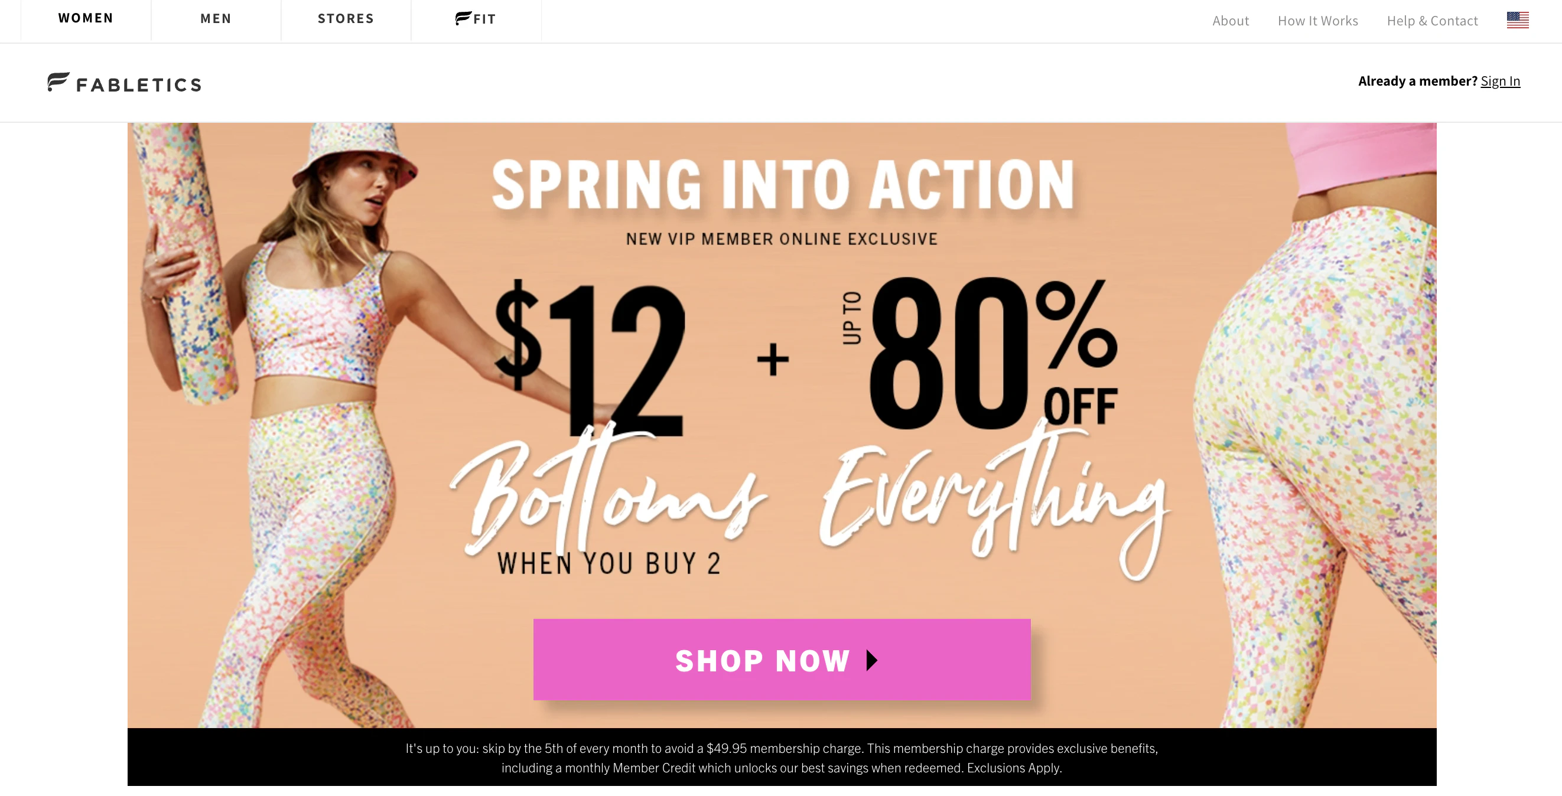1562x796 pixels.
Task: Switch to the MEN tab
Action: pyautogui.click(x=216, y=19)
